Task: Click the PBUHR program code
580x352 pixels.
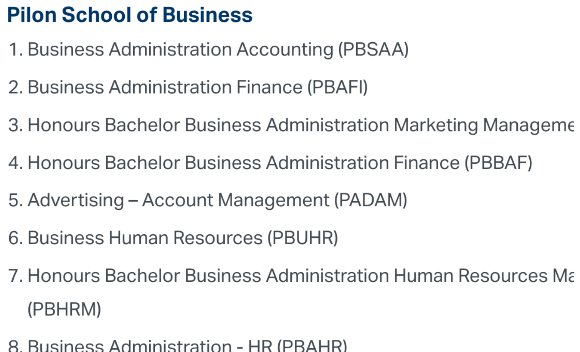Action: coord(302,238)
